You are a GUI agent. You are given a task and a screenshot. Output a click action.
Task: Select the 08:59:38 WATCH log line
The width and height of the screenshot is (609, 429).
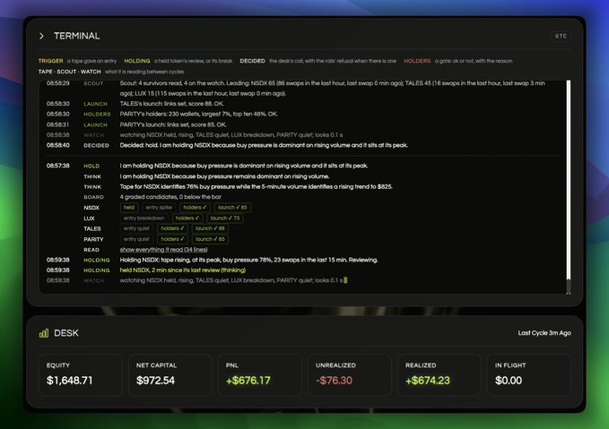tap(196, 280)
